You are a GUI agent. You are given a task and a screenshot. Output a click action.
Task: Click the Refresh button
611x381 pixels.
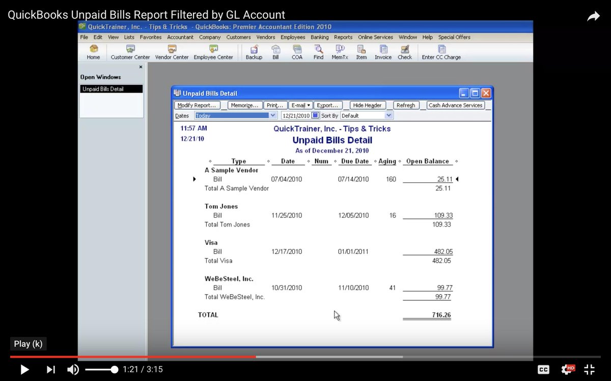(406, 105)
